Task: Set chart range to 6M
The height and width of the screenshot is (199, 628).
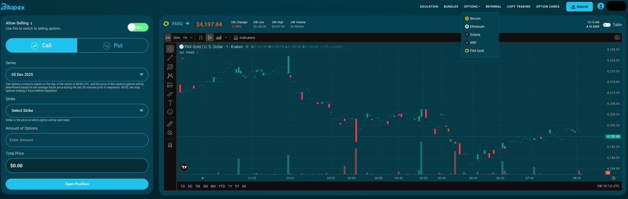Action: (x=213, y=186)
